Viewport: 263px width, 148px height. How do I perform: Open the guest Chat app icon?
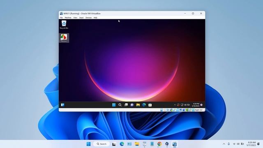click(132, 105)
